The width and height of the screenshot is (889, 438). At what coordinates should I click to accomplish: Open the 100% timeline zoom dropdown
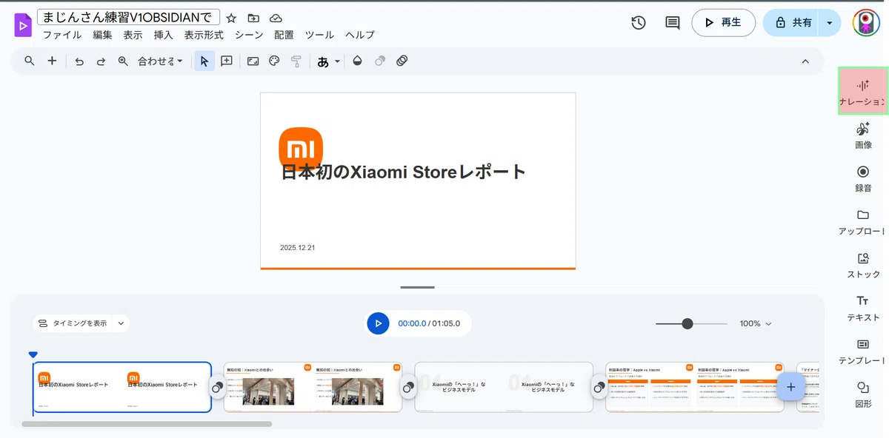(x=756, y=323)
